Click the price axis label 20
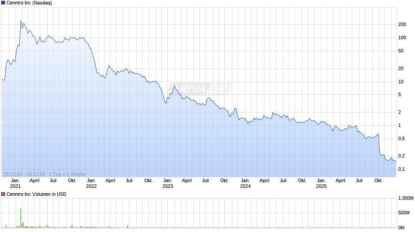The height and width of the screenshot is (232, 415). pyautogui.click(x=401, y=68)
